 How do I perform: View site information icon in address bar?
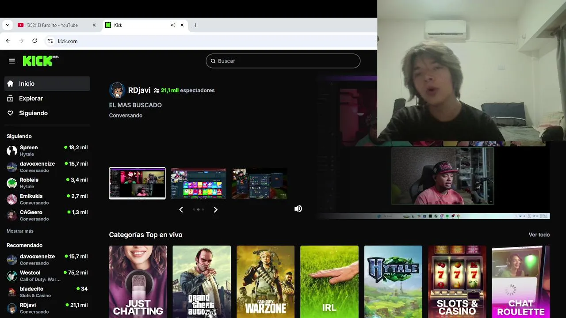point(50,41)
